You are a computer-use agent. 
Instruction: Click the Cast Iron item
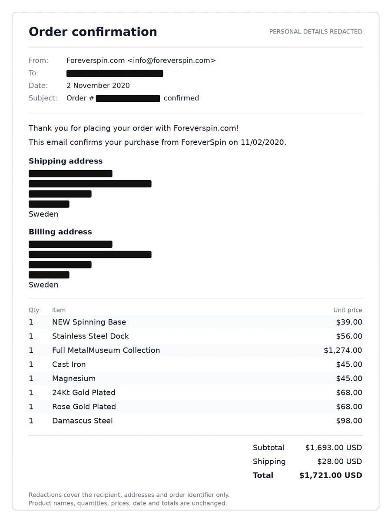coord(69,365)
